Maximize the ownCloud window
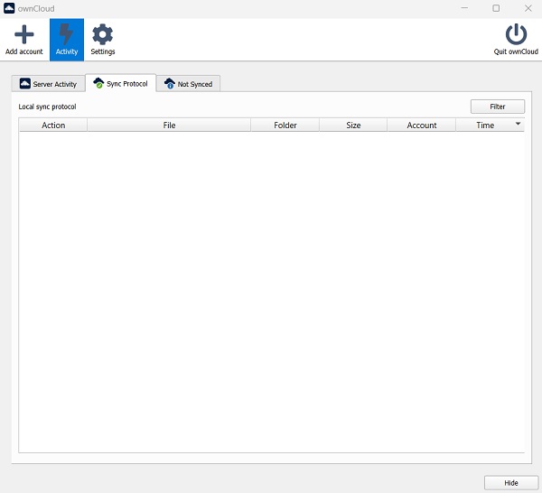Viewport: 542px width, 493px height. [496, 8]
